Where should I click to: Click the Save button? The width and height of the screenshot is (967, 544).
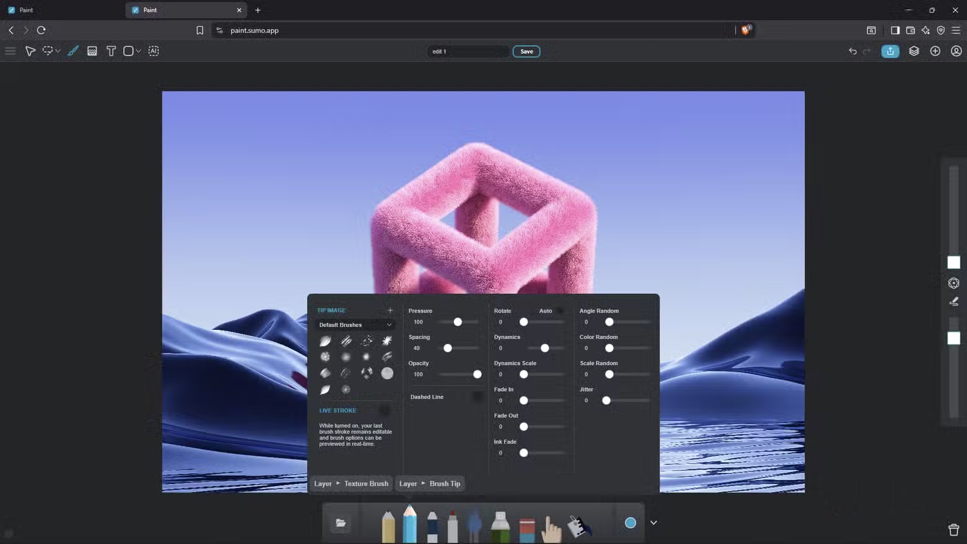[526, 52]
